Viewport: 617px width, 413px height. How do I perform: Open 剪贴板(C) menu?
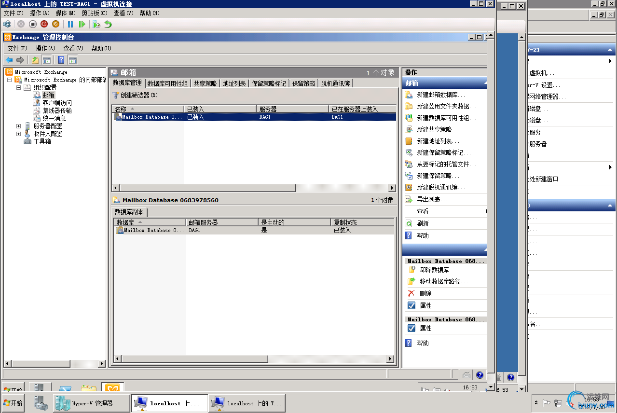pyautogui.click(x=95, y=13)
